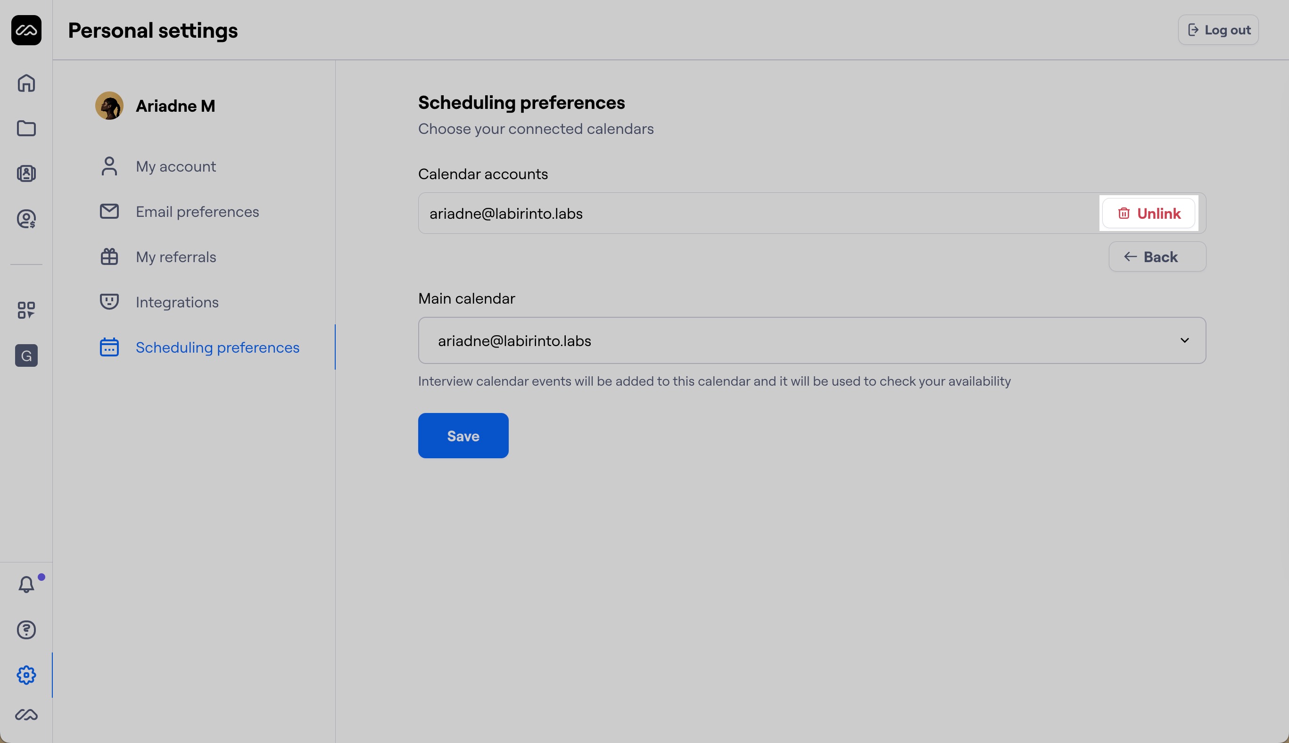Open the apps grid icon in the sidebar

coord(26,310)
